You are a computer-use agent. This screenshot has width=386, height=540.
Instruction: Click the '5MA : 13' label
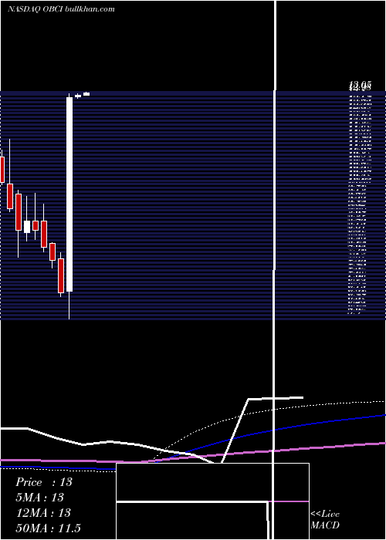click(40, 498)
